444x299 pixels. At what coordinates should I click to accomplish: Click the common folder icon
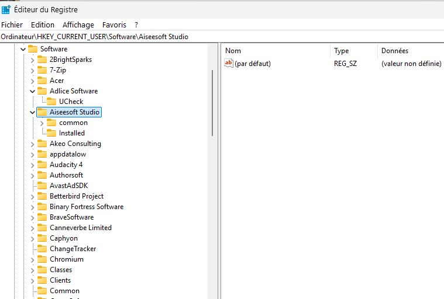click(x=51, y=123)
